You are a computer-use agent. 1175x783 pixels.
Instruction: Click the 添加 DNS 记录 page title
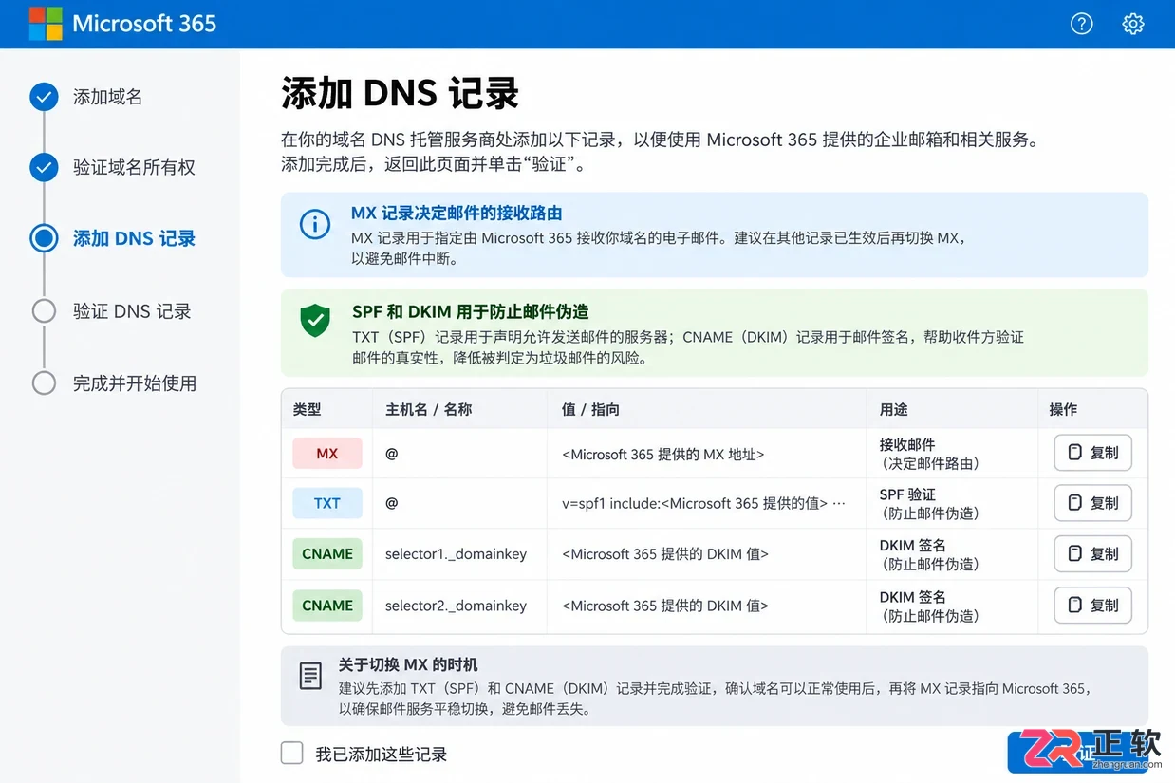point(400,94)
